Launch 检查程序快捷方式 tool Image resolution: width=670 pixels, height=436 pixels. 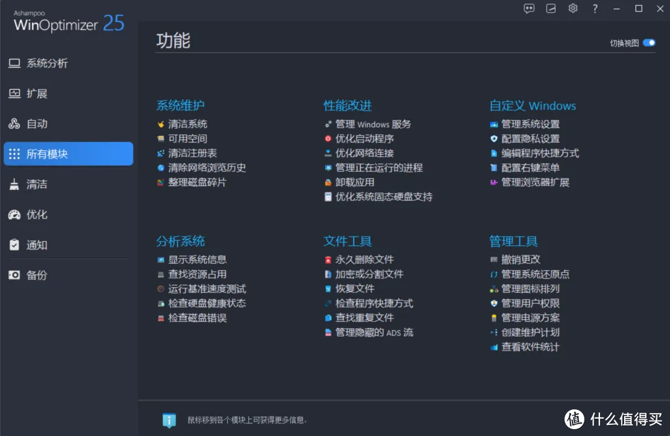point(368,304)
